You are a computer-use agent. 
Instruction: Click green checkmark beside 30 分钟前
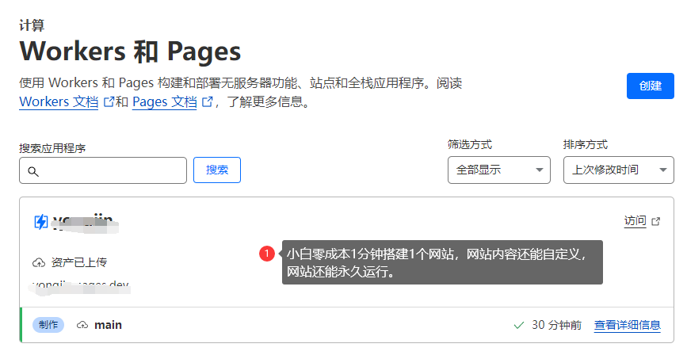519,325
